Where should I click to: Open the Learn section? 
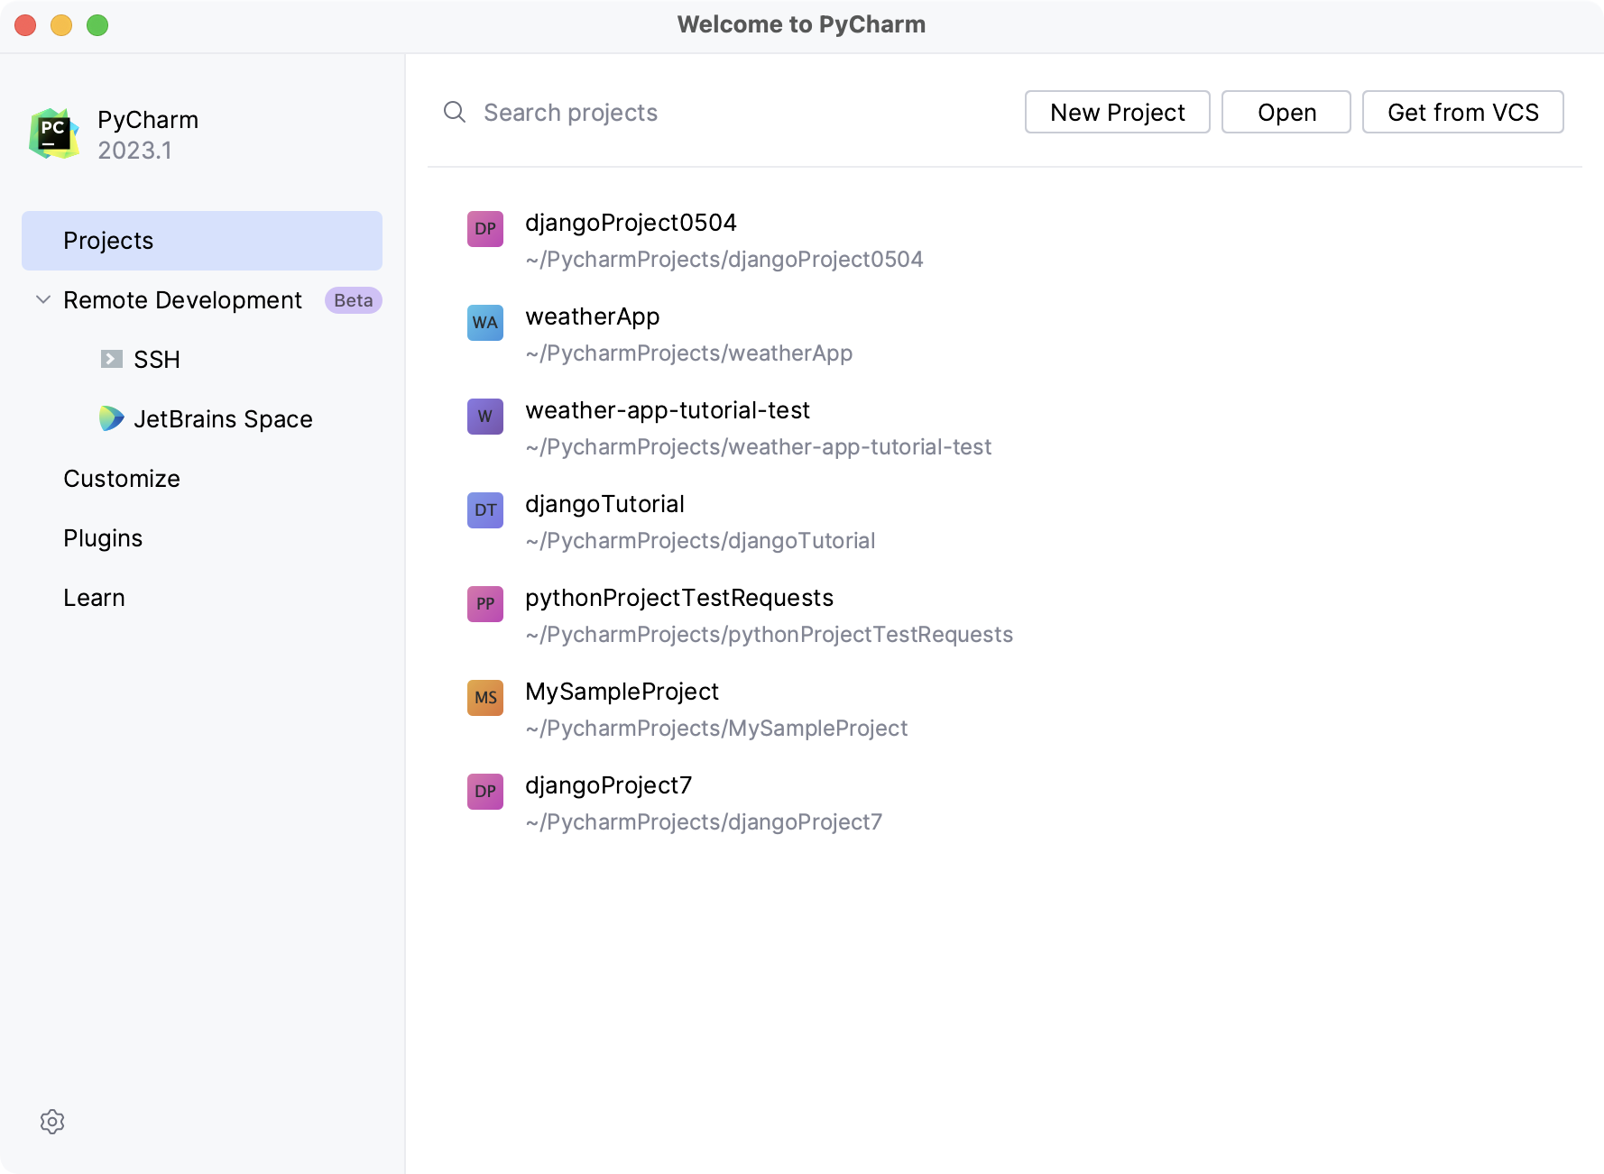tap(94, 598)
